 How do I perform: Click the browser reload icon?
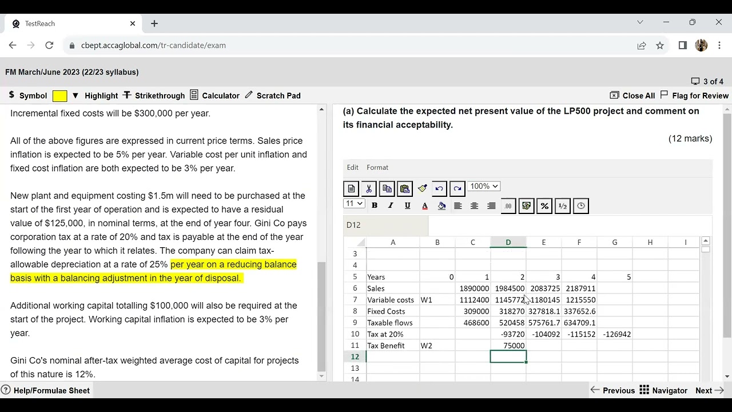coord(49,45)
